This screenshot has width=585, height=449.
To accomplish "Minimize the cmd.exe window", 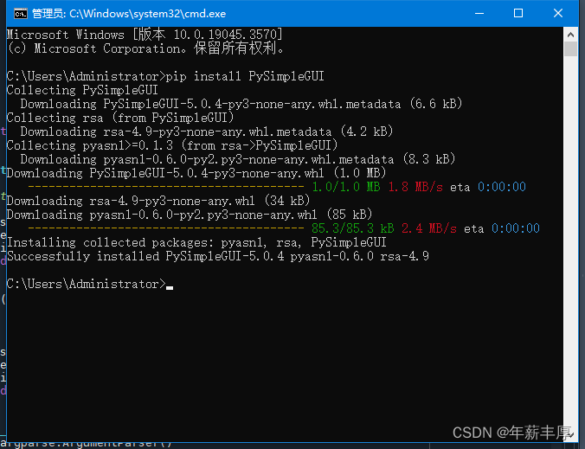I will [x=479, y=14].
